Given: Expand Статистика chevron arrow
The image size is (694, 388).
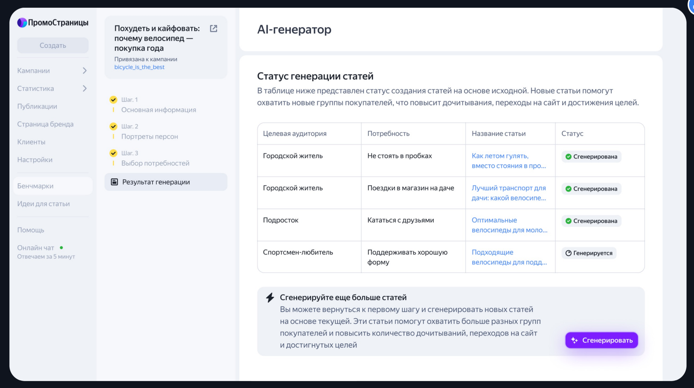Looking at the screenshot, I should coord(85,88).
